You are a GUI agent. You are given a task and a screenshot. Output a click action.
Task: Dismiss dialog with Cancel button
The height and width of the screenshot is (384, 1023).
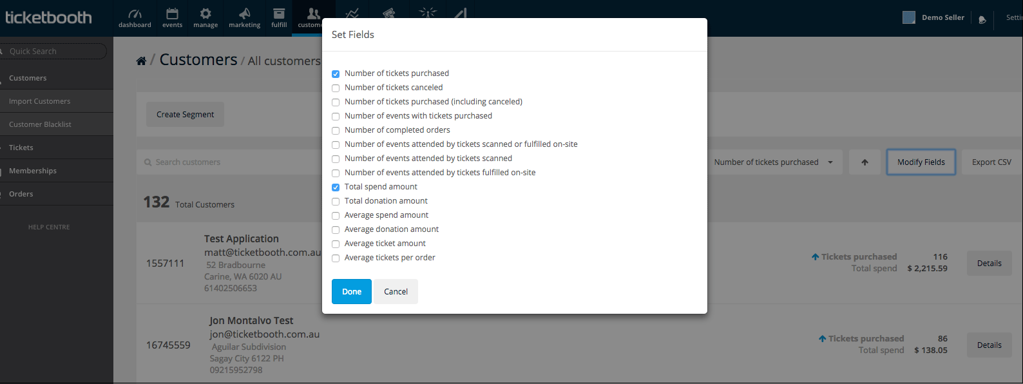396,291
